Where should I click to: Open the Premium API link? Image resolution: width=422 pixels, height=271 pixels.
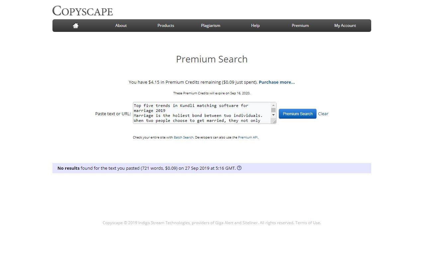click(248, 137)
